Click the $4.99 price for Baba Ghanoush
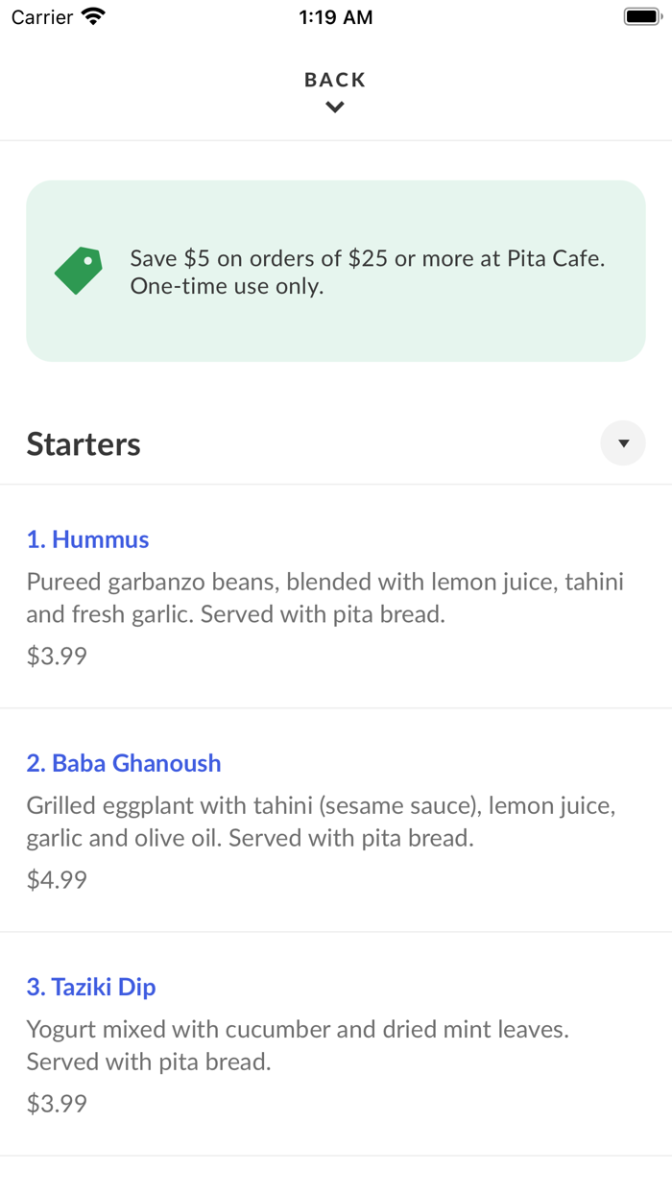Viewport: 672px width, 1194px height. (x=56, y=879)
